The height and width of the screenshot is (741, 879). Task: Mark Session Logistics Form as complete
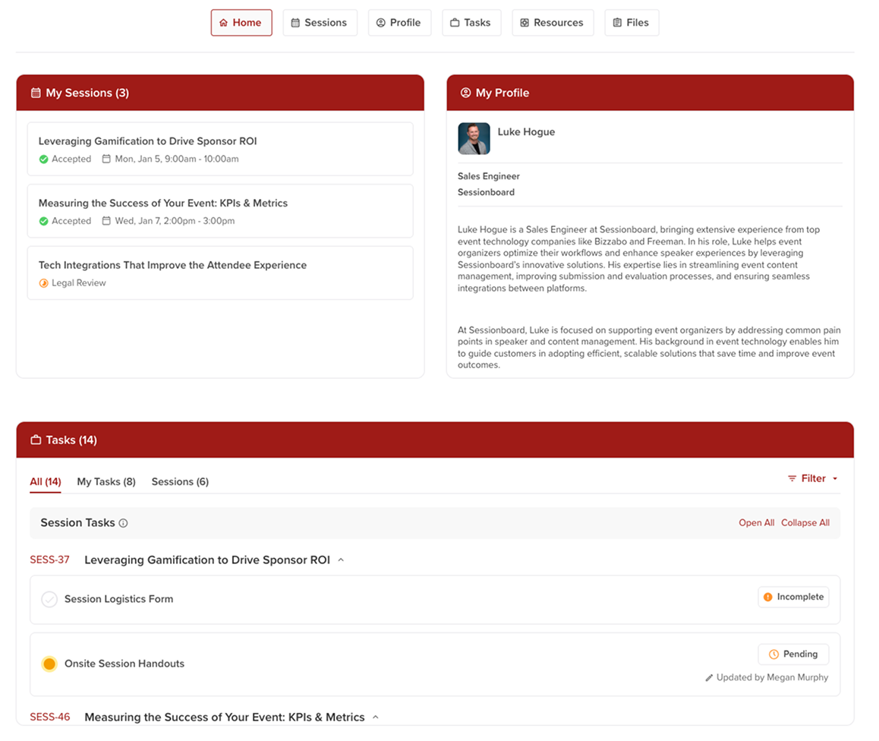coord(49,599)
